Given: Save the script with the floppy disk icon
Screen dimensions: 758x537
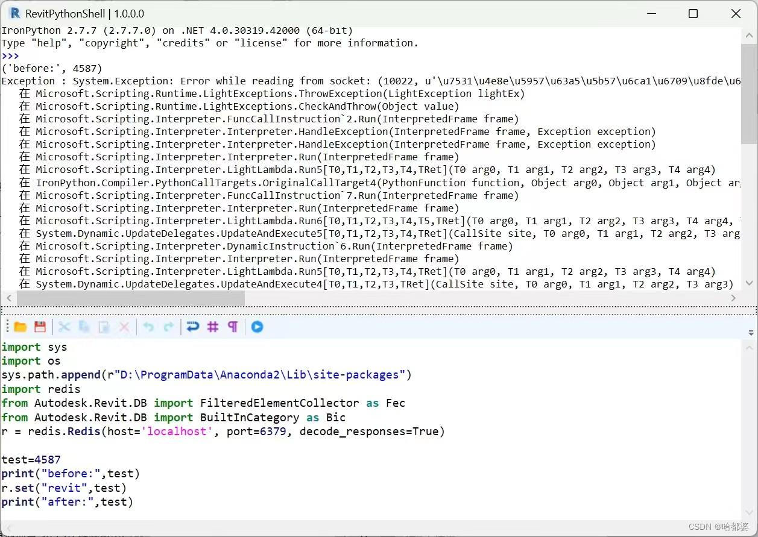Looking at the screenshot, I should tap(40, 326).
